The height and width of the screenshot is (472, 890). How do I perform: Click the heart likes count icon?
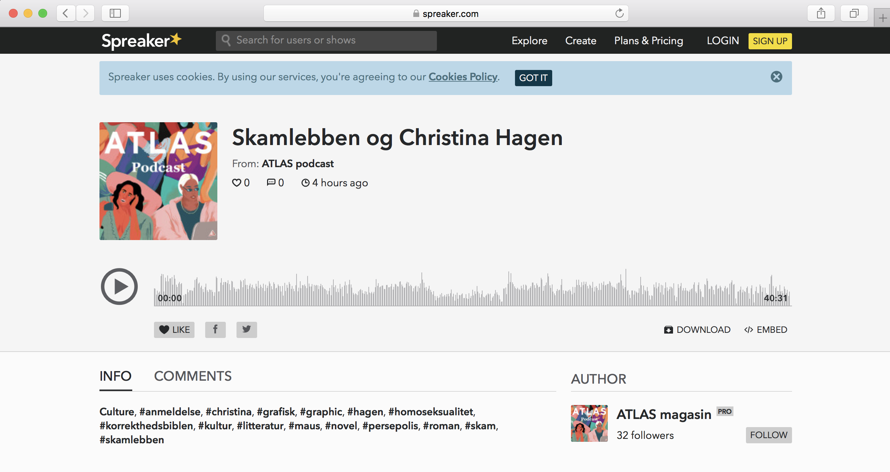coord(236,183)
